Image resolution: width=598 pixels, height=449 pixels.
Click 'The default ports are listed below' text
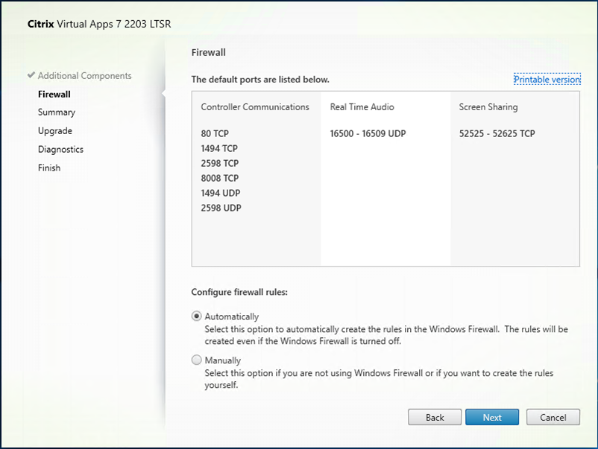pos(260,80)
